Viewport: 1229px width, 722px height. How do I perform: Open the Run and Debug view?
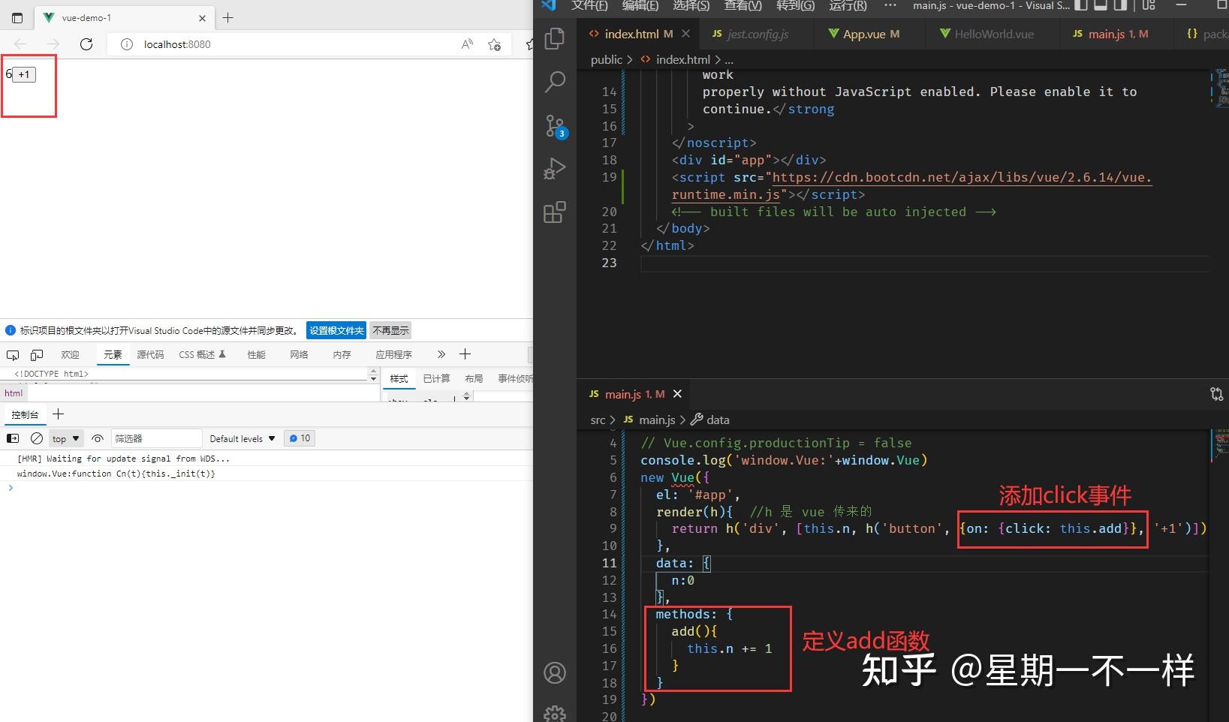[x=555, y=169]
